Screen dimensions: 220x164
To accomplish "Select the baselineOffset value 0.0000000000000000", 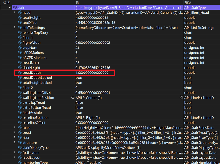I will (92, 123).
